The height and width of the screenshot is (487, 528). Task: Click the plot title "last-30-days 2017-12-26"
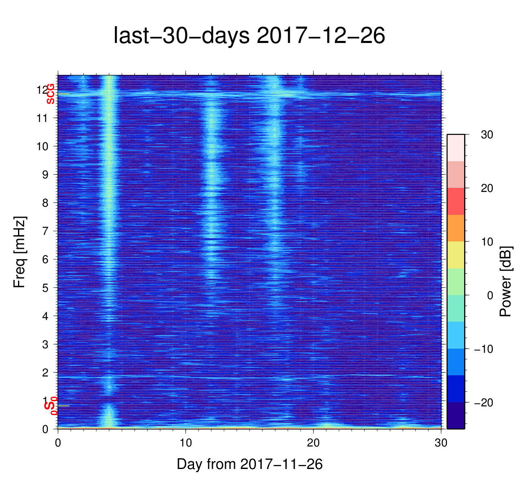tap(249, 36)
